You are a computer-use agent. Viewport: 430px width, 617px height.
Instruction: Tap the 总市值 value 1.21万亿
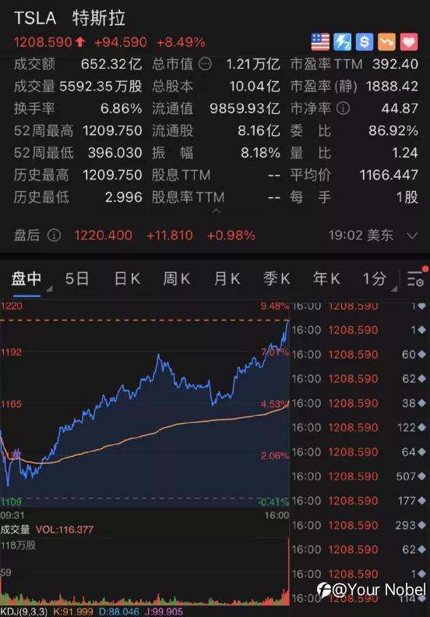click(x=253, y=64)
